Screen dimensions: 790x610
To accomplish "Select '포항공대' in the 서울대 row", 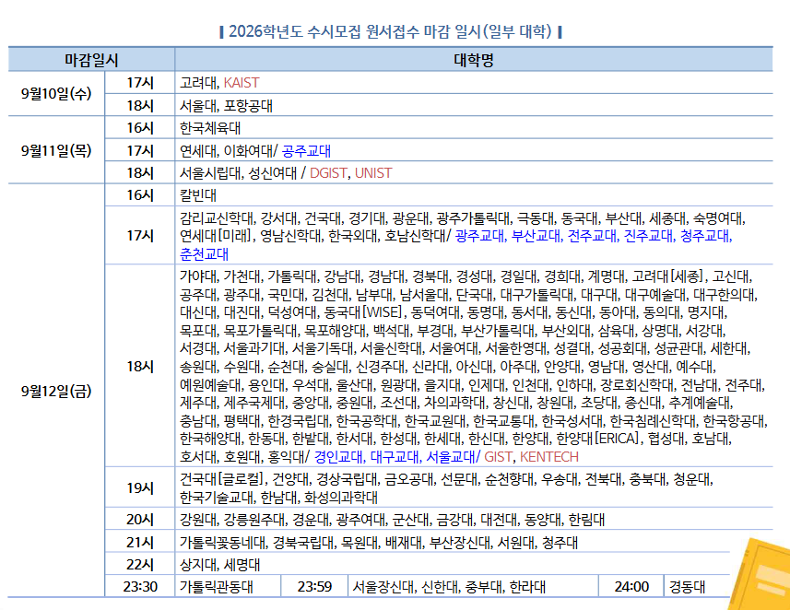I will click(x=248, y=106).
